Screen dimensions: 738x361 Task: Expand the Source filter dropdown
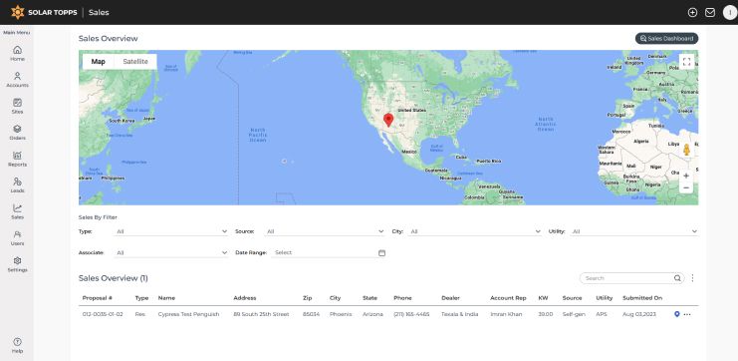point(325,231)
